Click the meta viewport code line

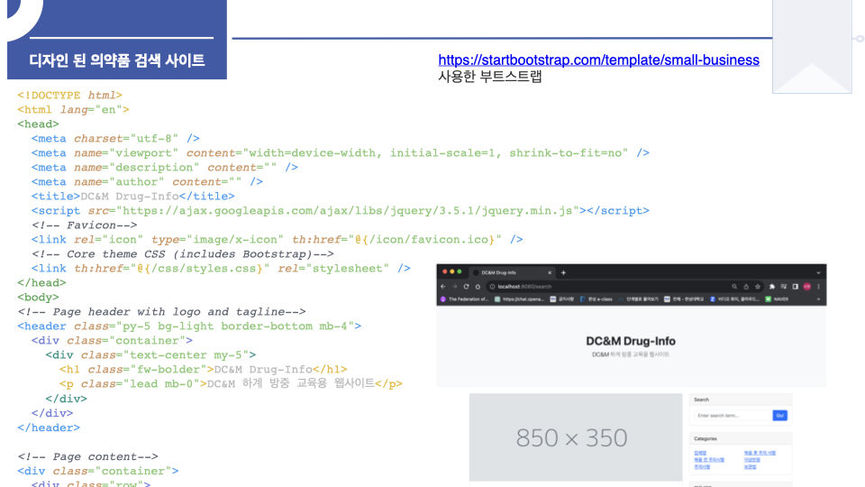(341, 152)
